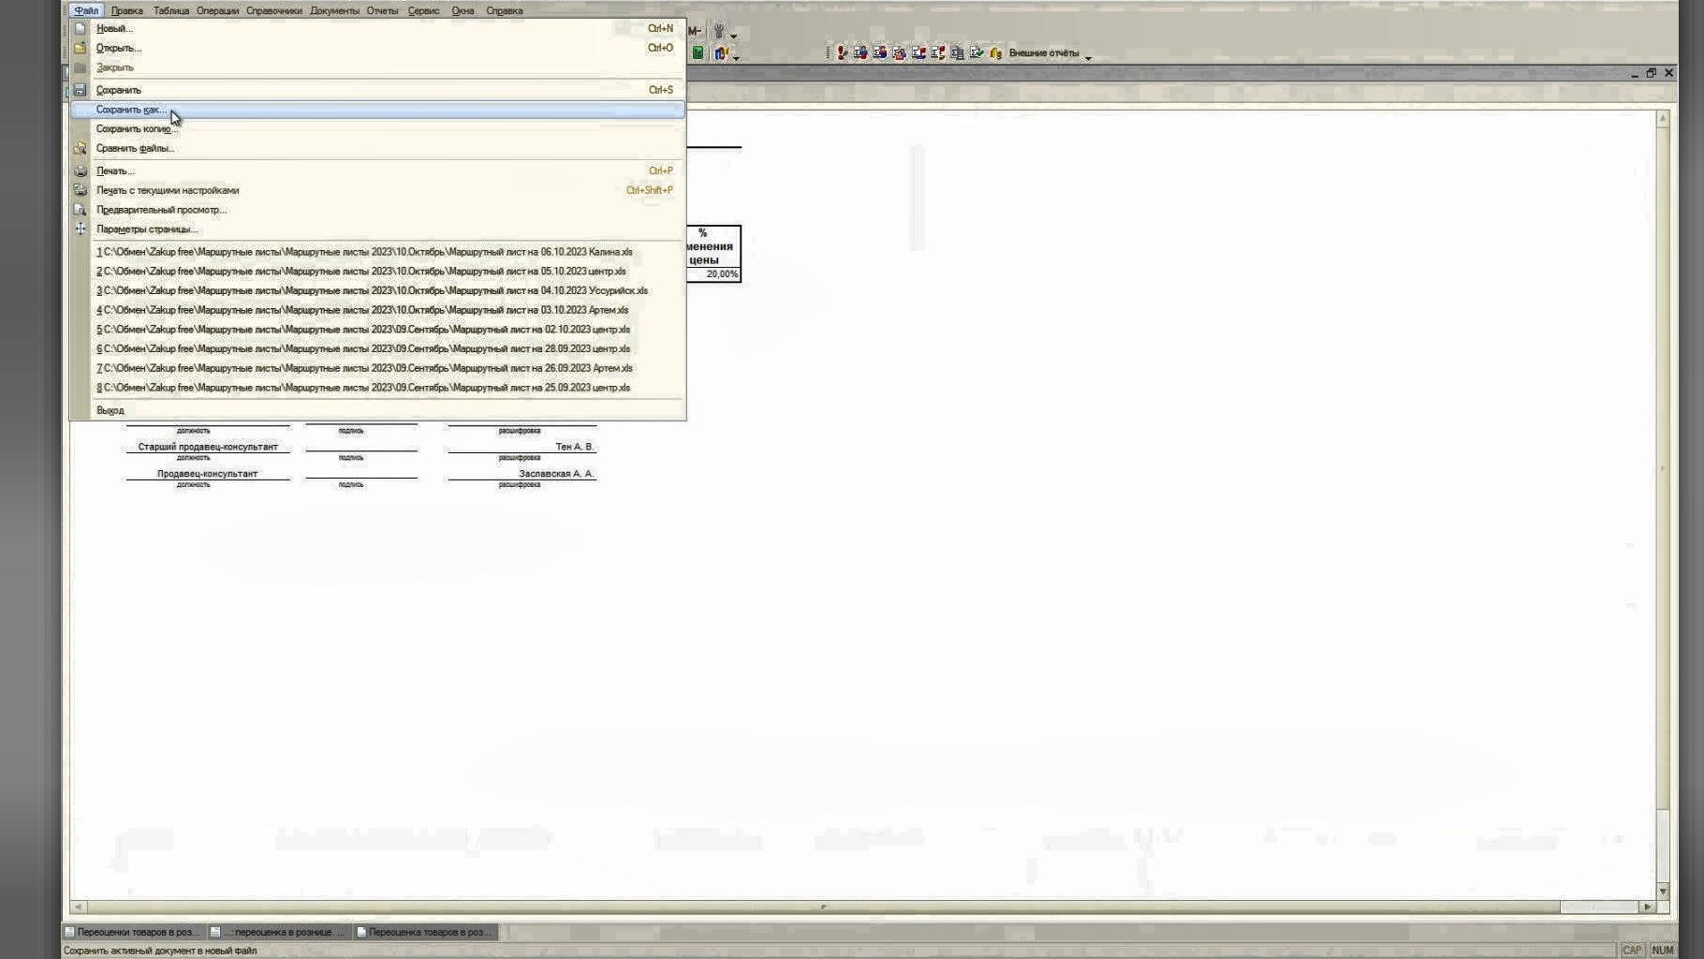
Task: Open the Правка menu
Action: pyautogui.click(x=126, y=10)
